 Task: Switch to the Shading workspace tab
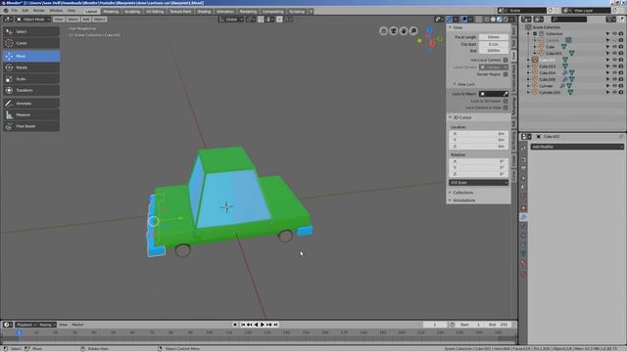(204, 11)
